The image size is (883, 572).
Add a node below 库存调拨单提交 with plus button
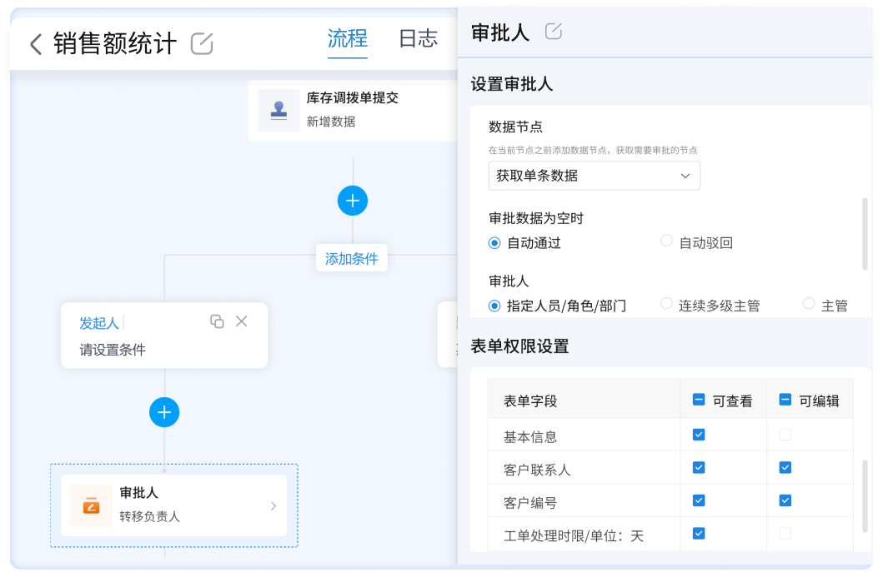pos(353,201)
